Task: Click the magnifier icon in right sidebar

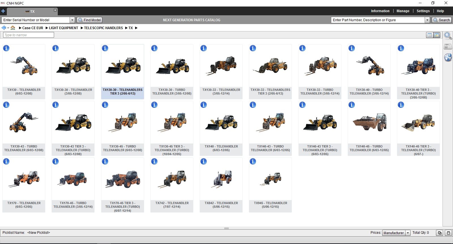Action: coord(448,36)
